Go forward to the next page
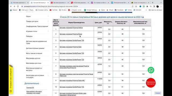 [14, 6]
